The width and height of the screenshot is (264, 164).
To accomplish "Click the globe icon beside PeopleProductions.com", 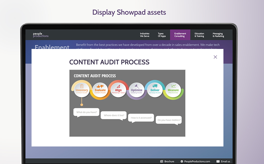I will 182,161.
